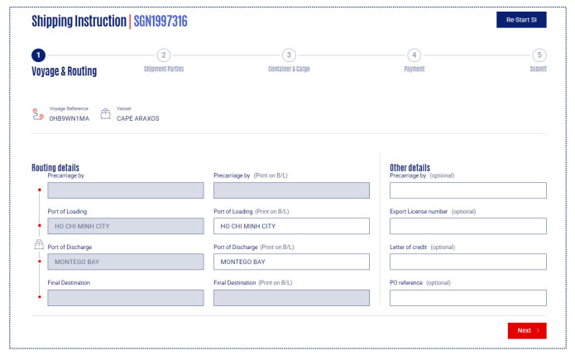Click the port of discharge building icon

click(x=38, y=245)
